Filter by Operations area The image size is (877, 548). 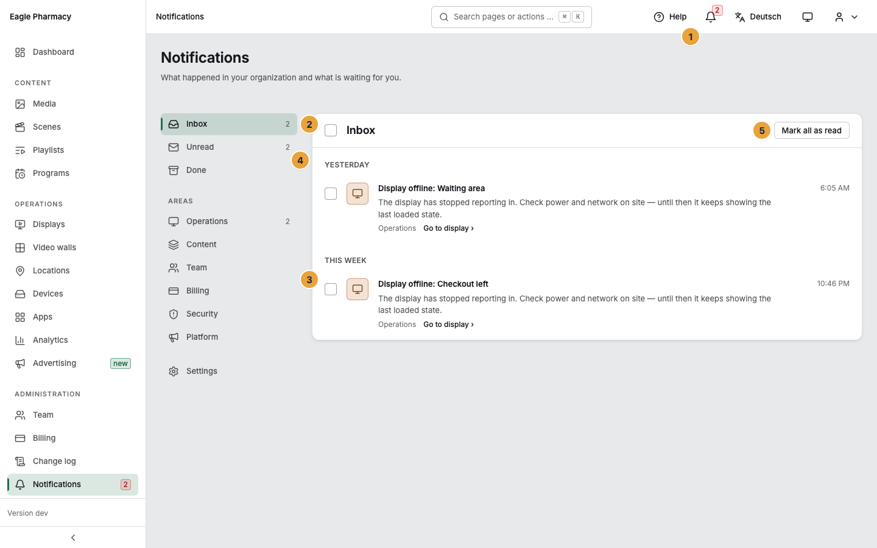(x=229, y=222)
